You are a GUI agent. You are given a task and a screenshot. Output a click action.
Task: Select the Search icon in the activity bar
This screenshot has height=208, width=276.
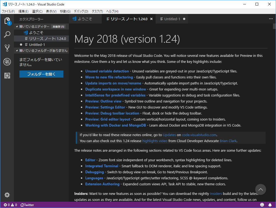click(x=7, y=34)
